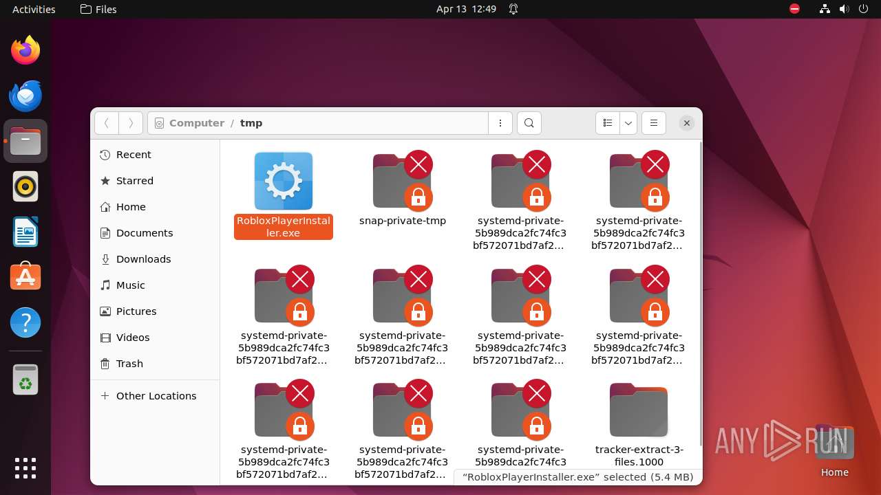Launch Firefox from the dock
The height and width of the screenshot is (495, 881).
(25, 50)
